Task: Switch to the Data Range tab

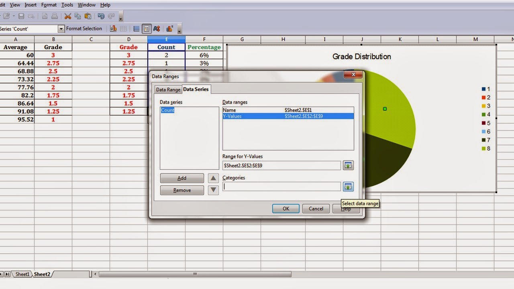Action: [168, 89]
